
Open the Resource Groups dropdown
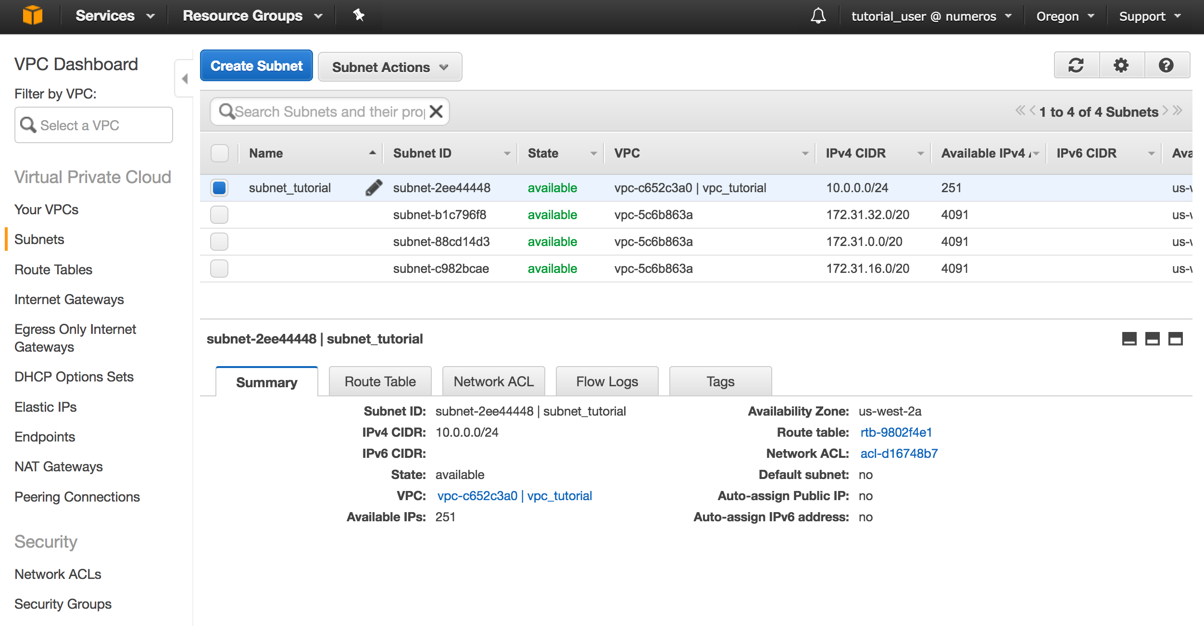tap(252, 16)
